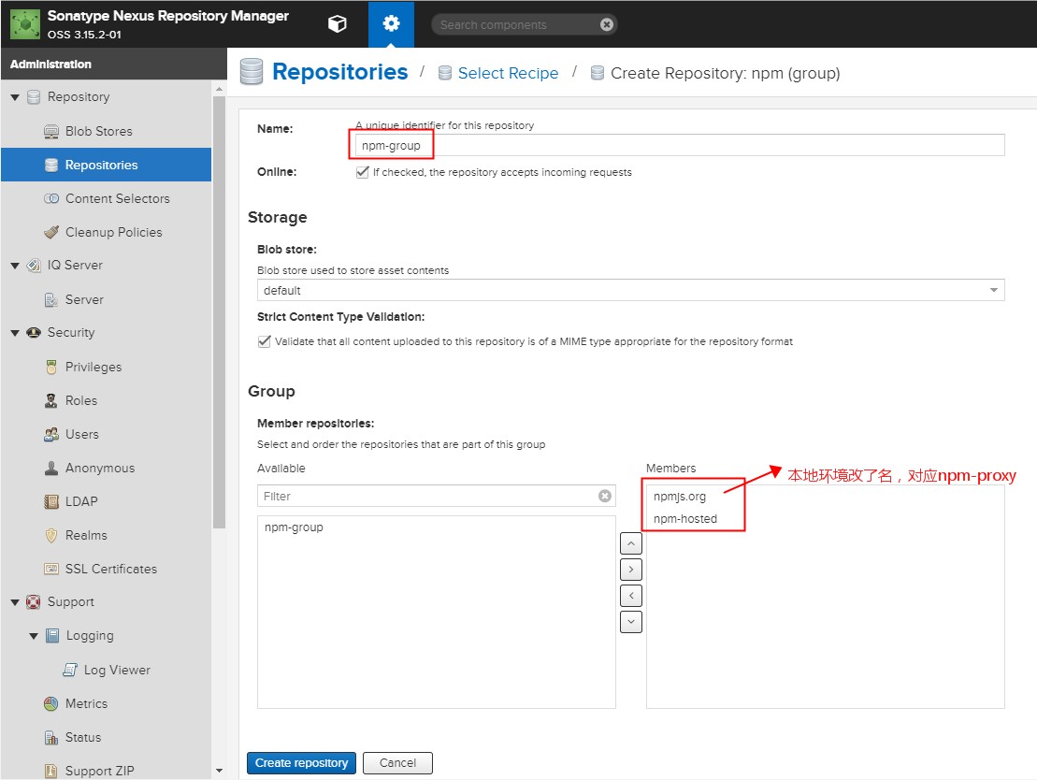
Task: Open Blob Stores in the sidebar
Action: click(x=98, y=131)
